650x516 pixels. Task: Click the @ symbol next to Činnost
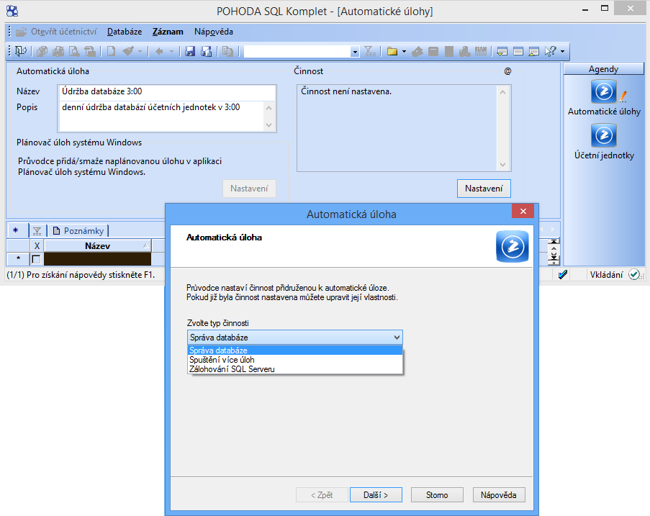(507, 71)
